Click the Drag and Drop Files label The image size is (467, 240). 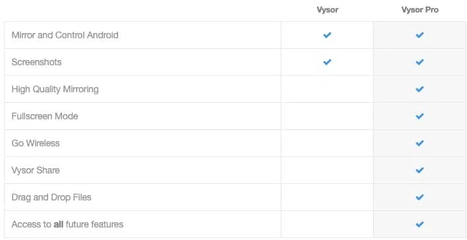click(52, 197)
